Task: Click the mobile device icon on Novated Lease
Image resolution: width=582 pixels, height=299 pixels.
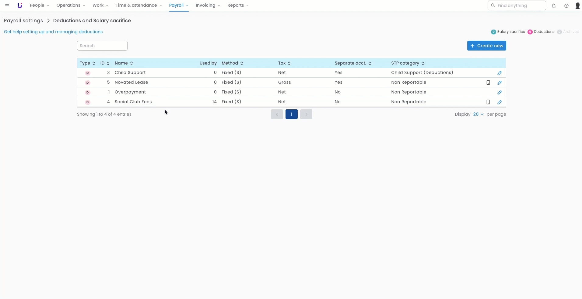Action: [x=488, y=83]
